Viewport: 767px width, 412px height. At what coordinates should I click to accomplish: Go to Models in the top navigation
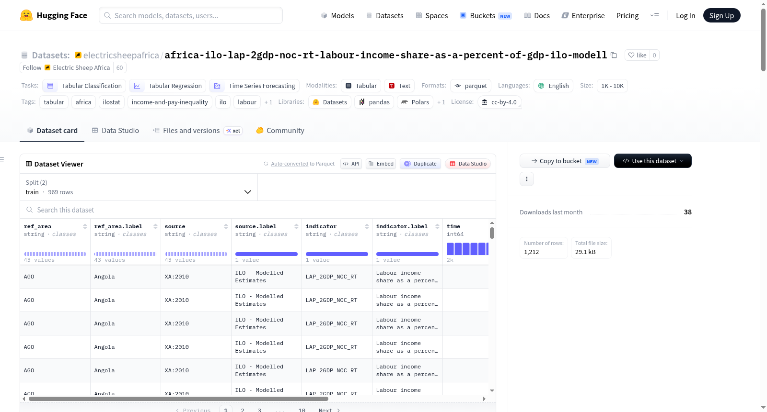pos(337,15)
